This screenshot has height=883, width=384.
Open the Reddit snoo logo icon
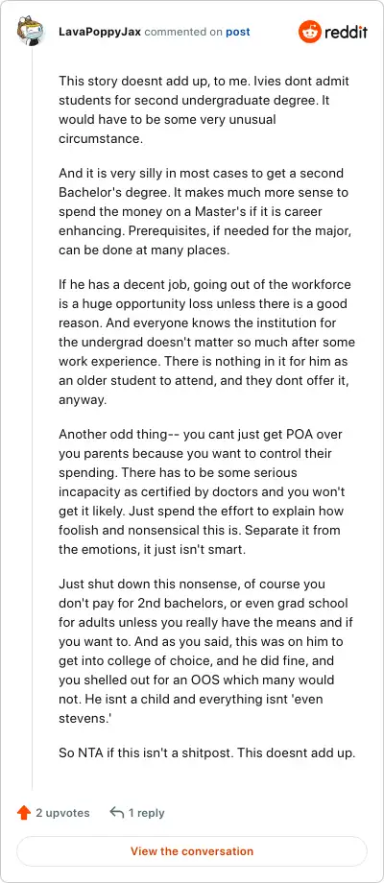[x=308, y=32]
